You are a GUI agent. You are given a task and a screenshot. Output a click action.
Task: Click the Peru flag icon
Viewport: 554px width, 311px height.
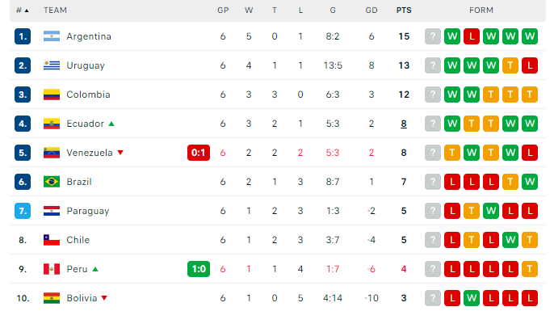point(52,269)
